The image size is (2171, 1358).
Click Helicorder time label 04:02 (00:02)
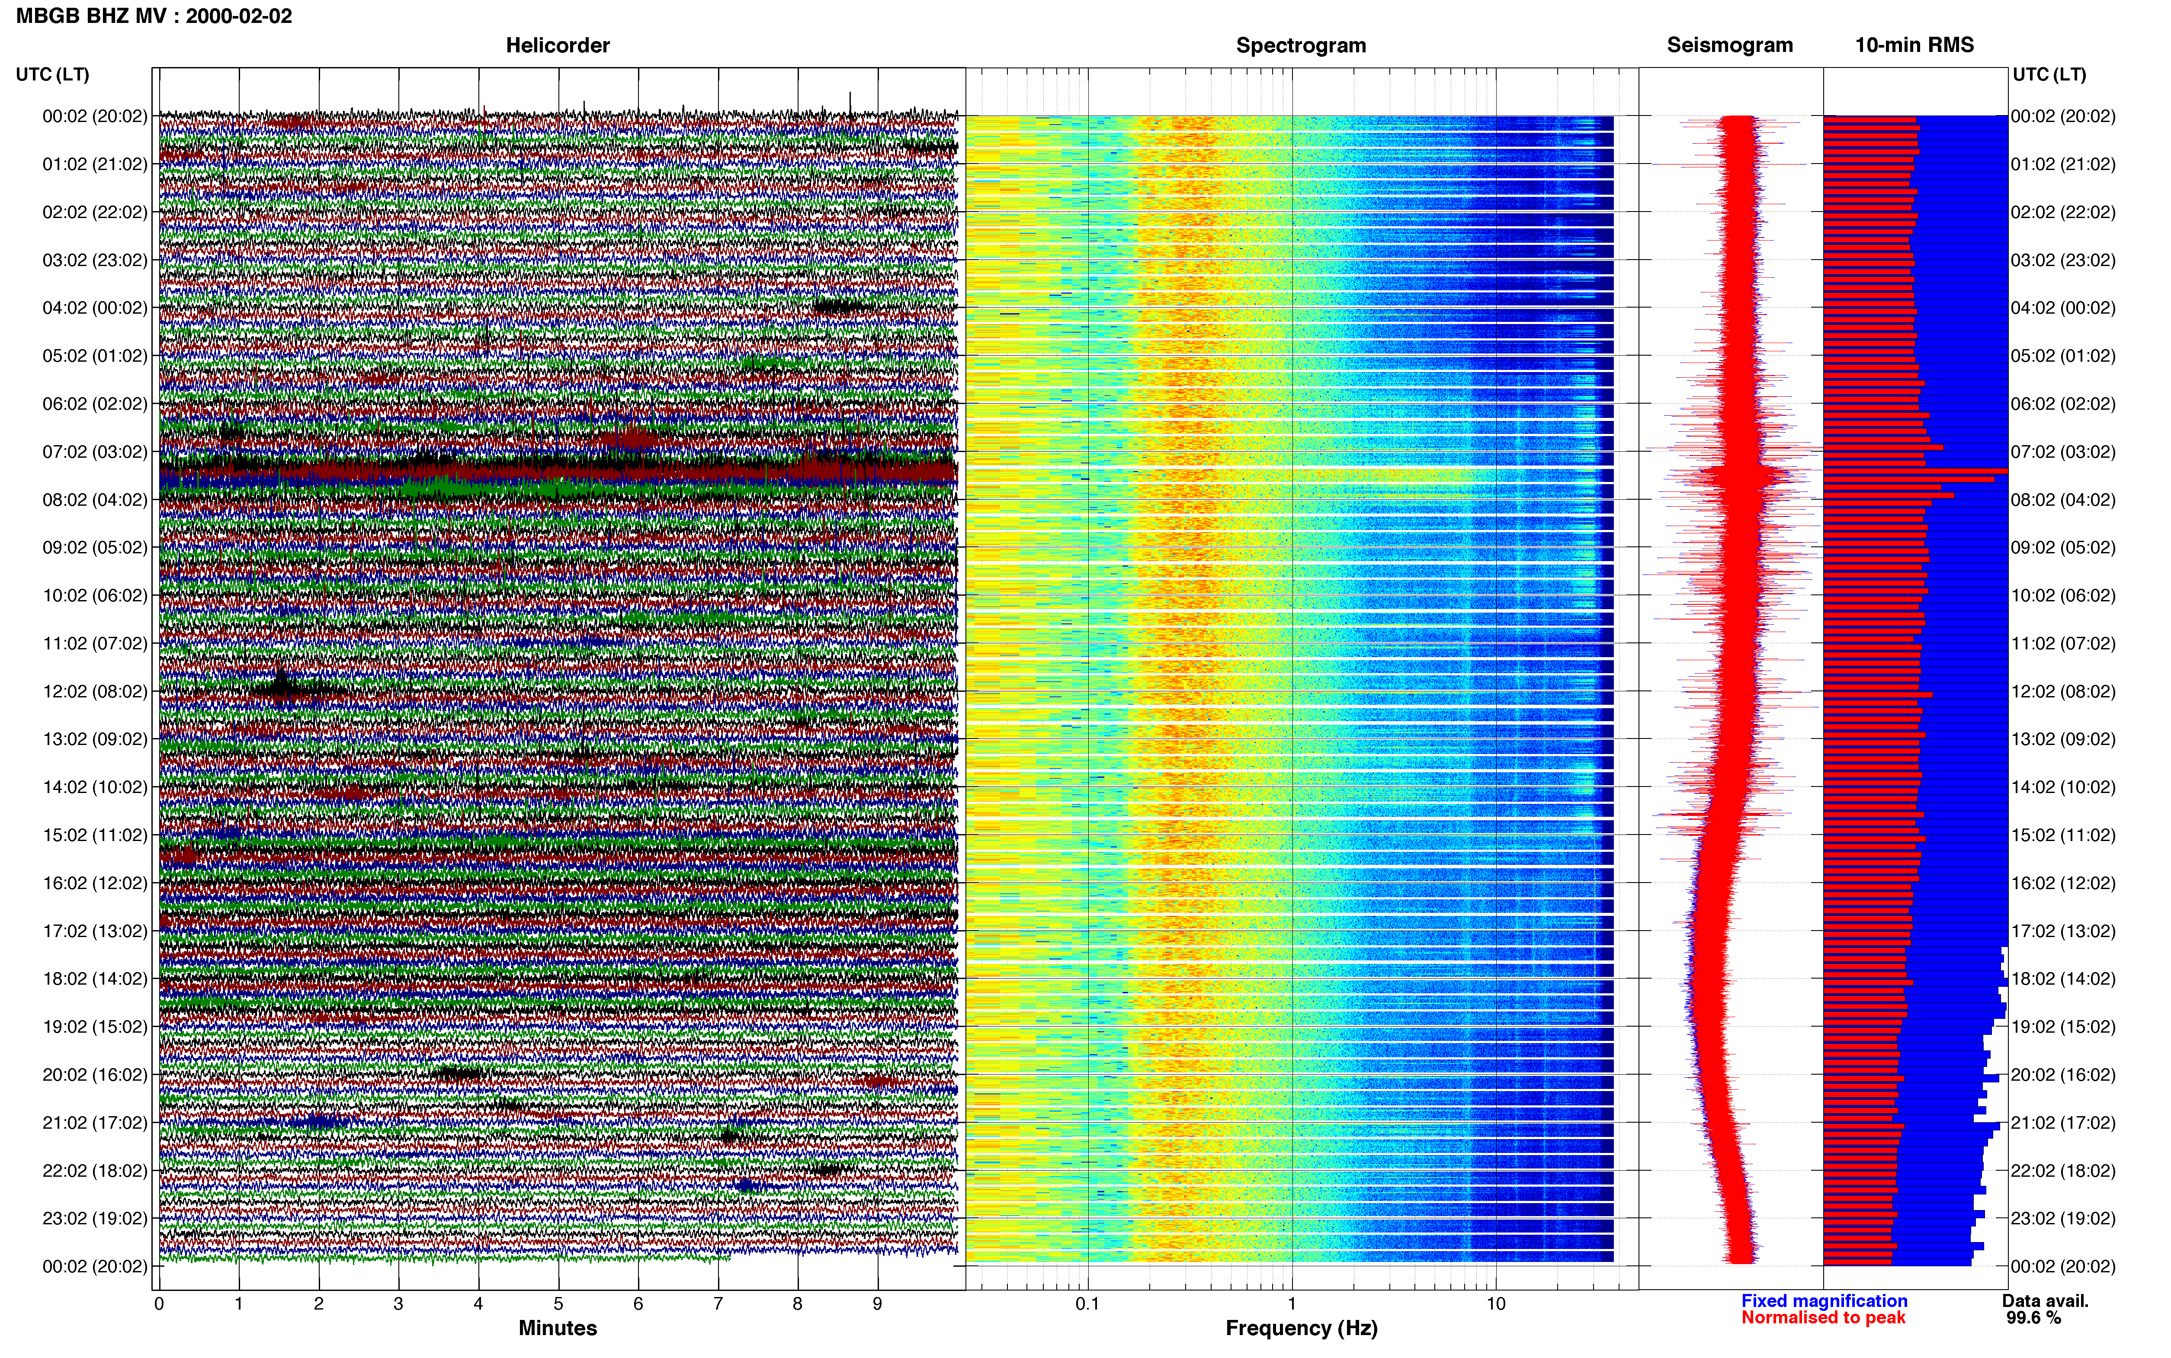point(95,308)
